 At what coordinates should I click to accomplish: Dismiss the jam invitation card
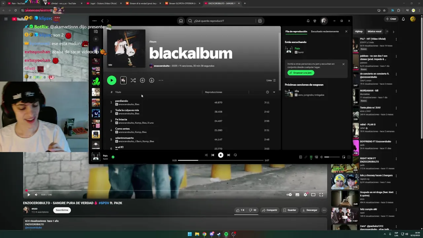click(343, 64)
